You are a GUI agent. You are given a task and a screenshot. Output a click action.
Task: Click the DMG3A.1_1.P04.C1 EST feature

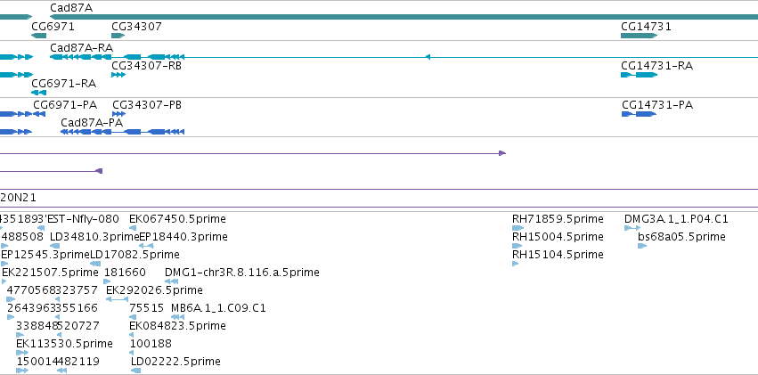point(632,228)
